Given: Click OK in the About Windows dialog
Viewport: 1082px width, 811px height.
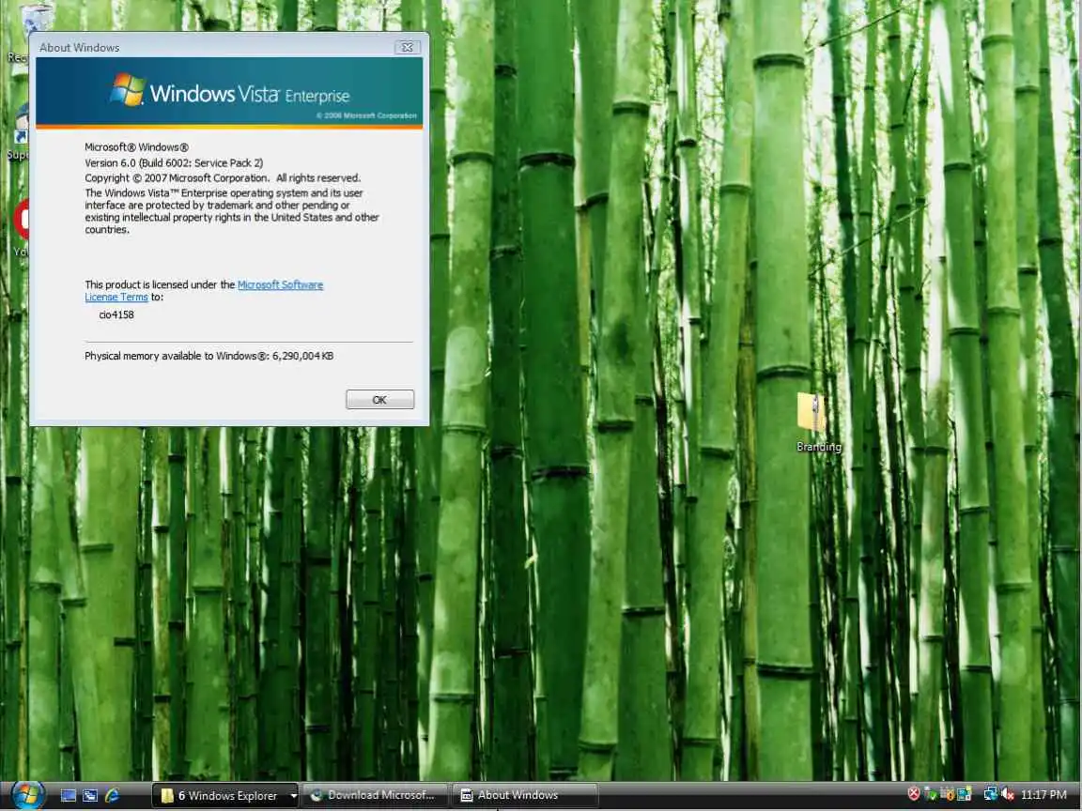Looking at the screenshot, I should coord(379,399).
